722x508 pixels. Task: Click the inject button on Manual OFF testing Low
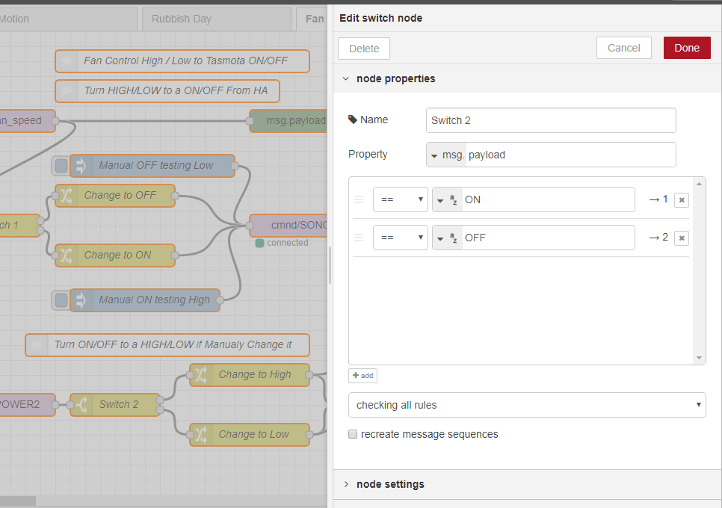(x=61, y=166)
